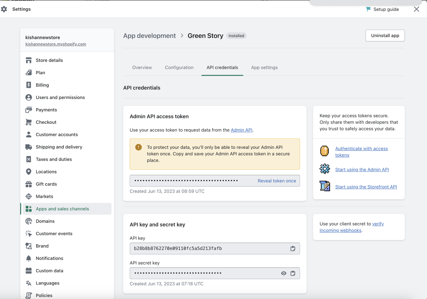The width and height of the screenshot is (427, 299).
Task: Click the Users and permissions avatar icon
Action: [x=29, y=97]
